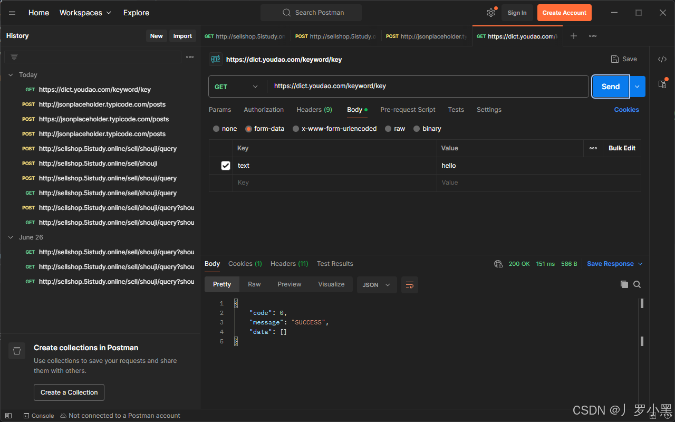Open the Test Results tab

(335, 264)
